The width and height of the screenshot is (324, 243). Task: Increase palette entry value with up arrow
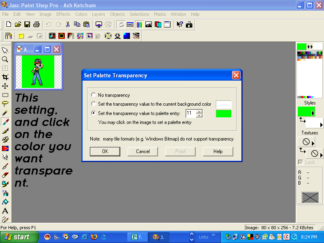199,111
